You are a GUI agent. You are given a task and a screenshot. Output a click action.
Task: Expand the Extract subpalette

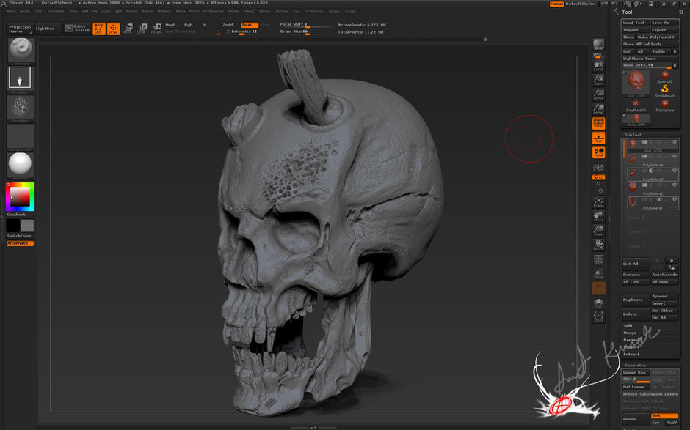(632, 354)
